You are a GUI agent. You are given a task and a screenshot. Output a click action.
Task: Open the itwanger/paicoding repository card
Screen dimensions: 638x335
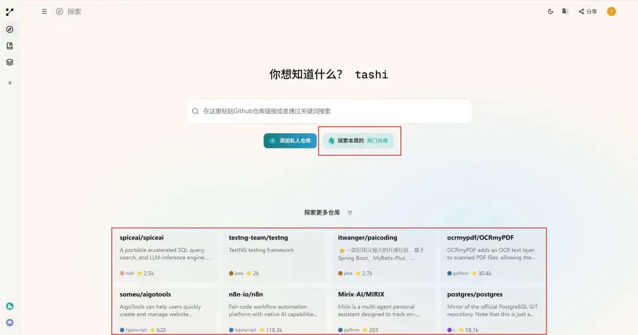tap(383, 255)
